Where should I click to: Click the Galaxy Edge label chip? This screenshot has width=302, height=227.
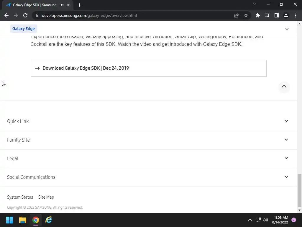(x=24, y=29)
